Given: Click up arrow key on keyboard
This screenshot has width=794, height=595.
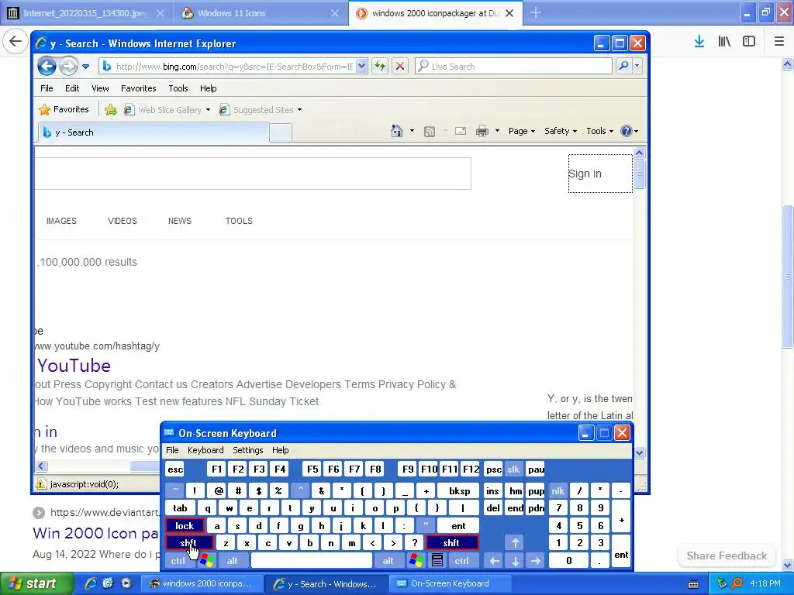Looking at the screenshot, I should 515,543.
